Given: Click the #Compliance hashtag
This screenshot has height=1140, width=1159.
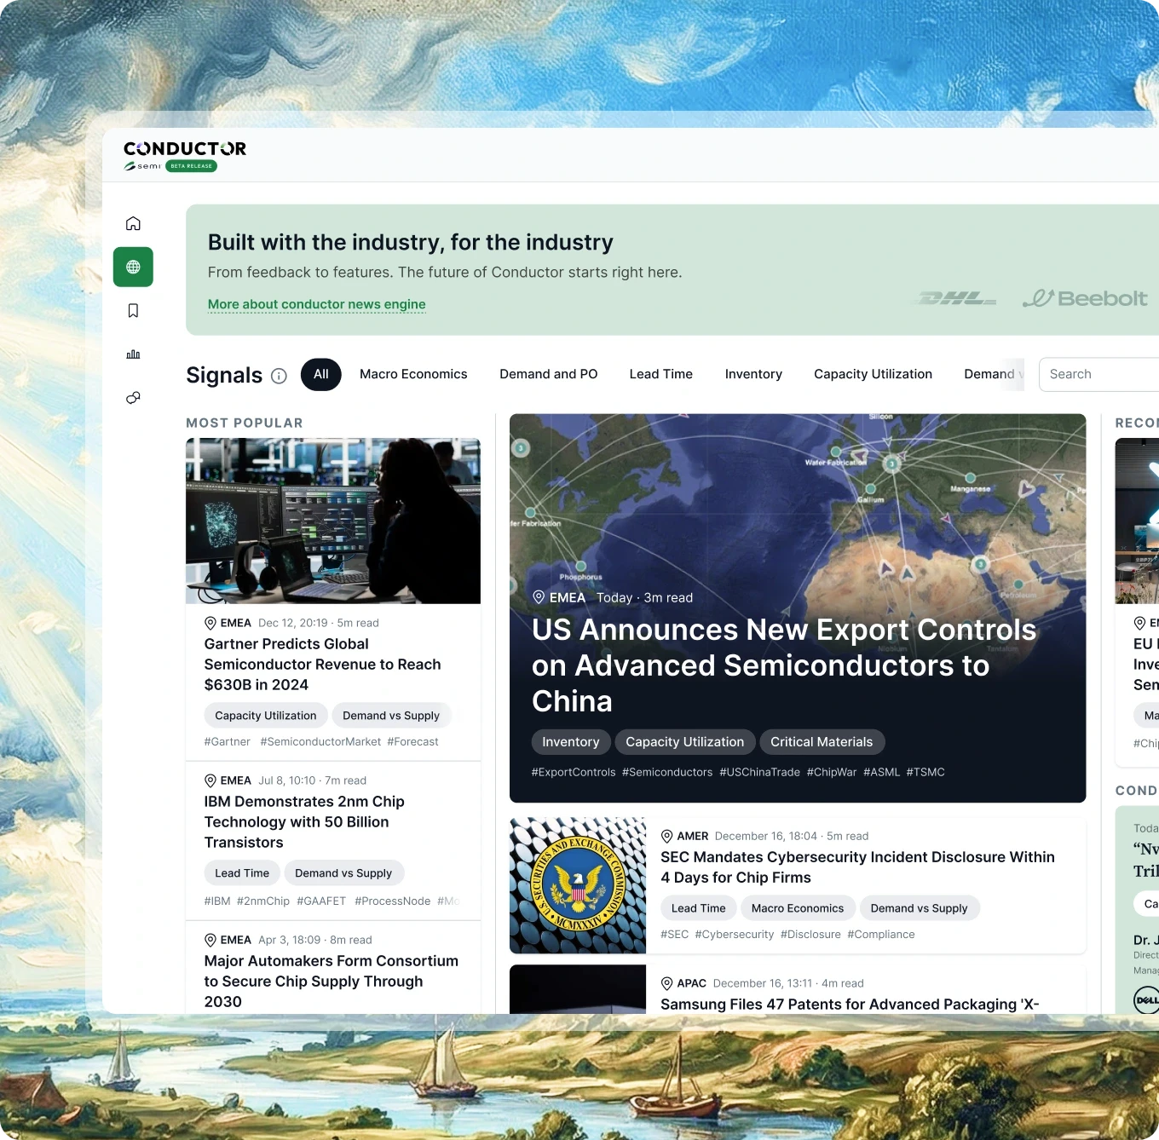Looking at the screenshot, I should (x=881, y=935).
